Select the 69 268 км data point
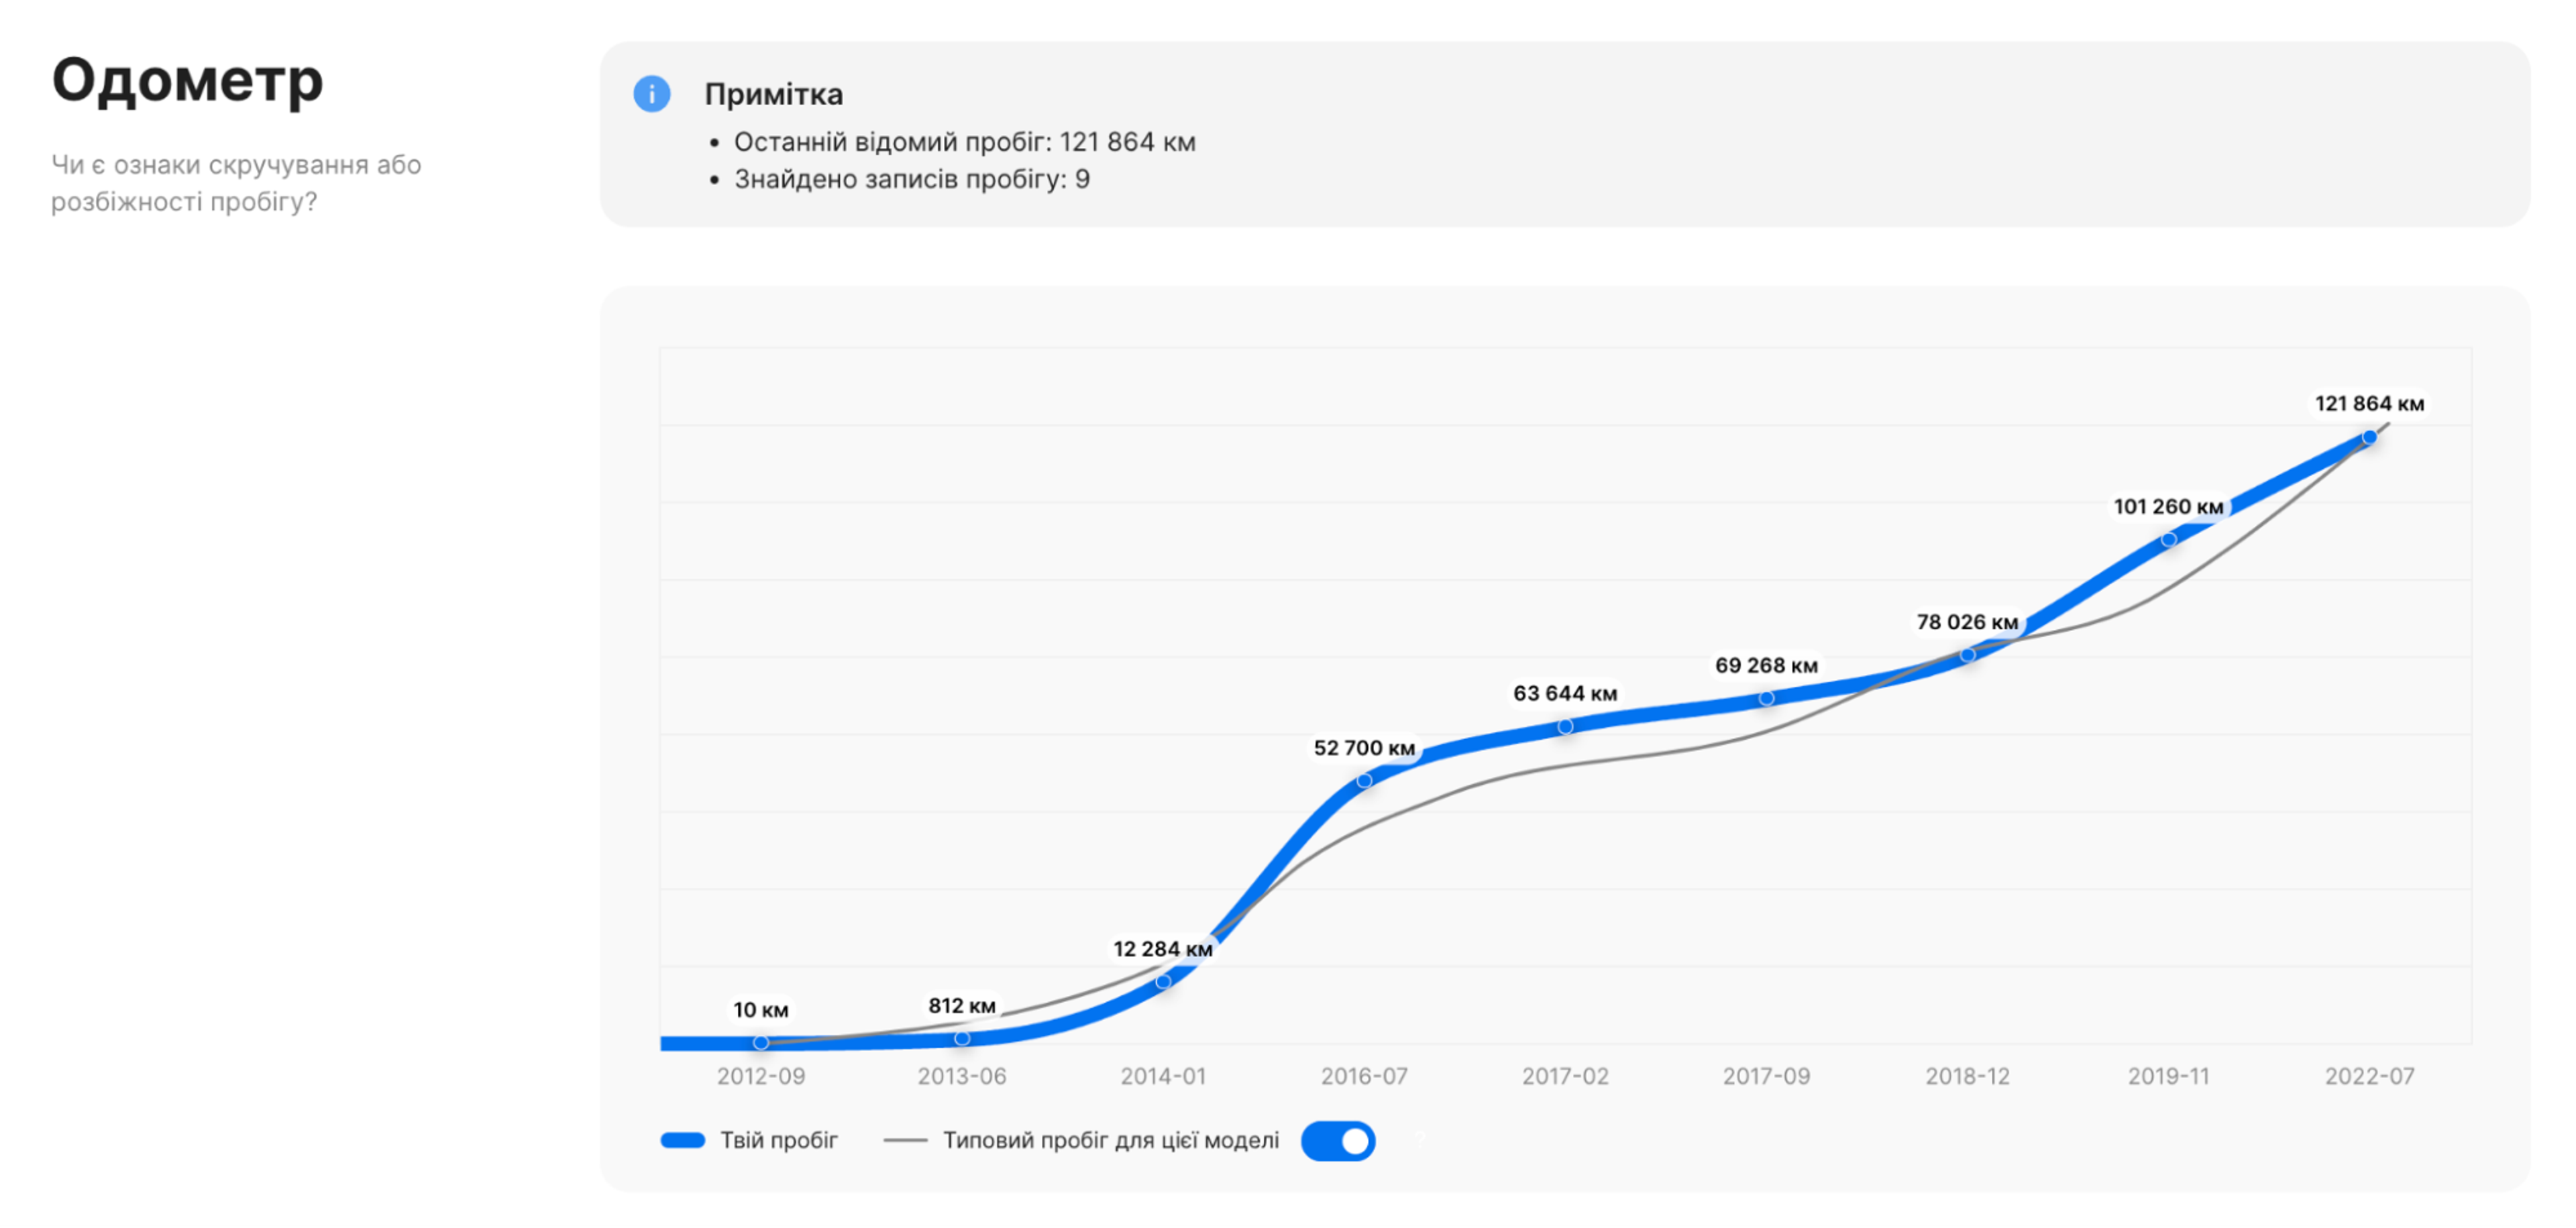This screenshot has width=2576, height=1228. tap(1767, 699)
